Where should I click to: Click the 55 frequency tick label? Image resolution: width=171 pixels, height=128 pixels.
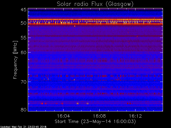pyautogui.click(x=24, y=38)
